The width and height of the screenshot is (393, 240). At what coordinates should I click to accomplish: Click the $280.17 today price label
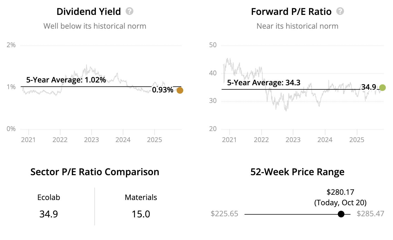click(340, 192)
